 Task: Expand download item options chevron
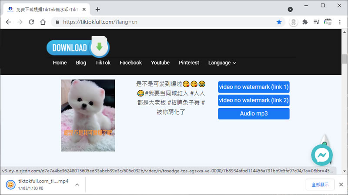coord(77,185)
